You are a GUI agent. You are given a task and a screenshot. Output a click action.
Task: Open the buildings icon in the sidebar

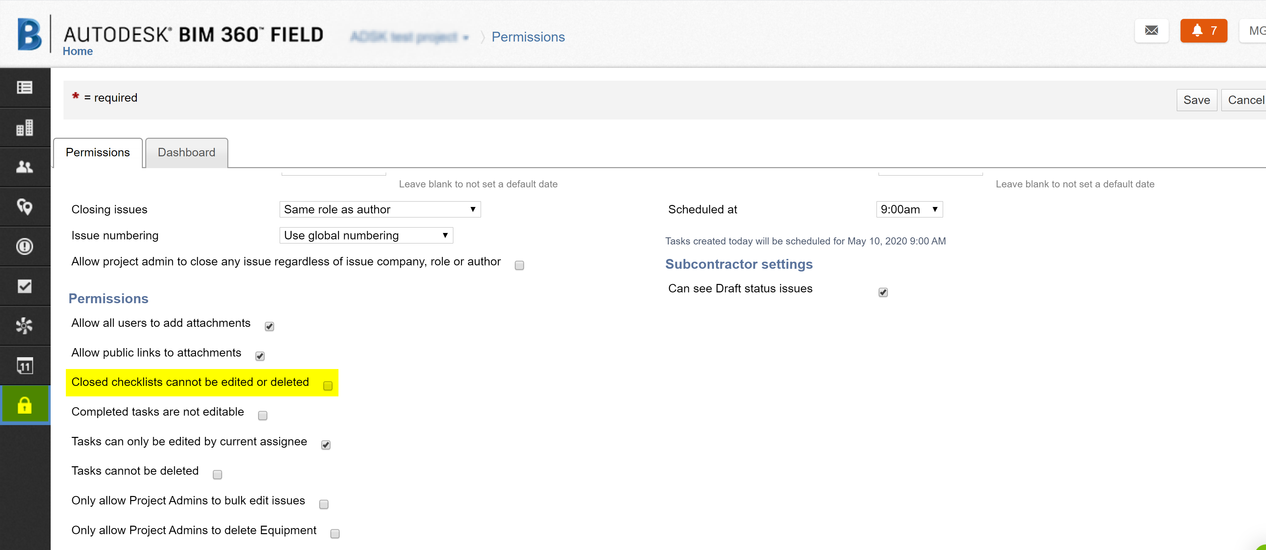point(25,127)
